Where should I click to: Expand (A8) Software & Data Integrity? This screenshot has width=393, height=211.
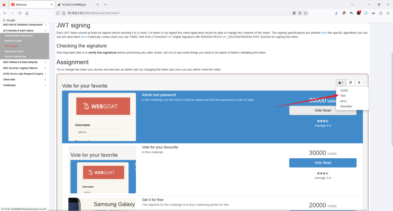click(24, 62)
